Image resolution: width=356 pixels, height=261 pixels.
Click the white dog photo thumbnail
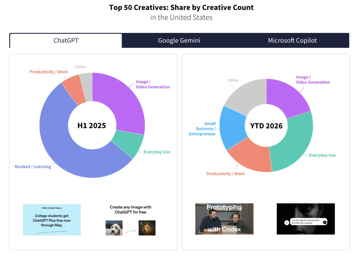pos(114,228)
